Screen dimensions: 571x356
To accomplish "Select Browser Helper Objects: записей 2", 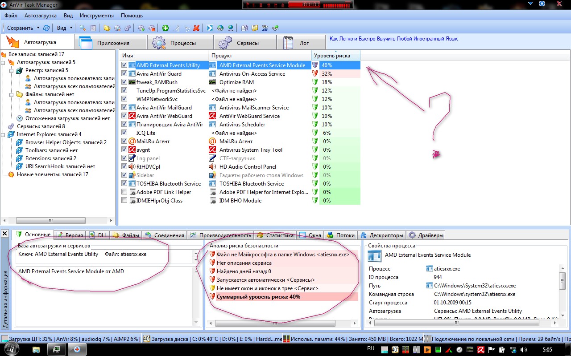I will pos(66,142).
